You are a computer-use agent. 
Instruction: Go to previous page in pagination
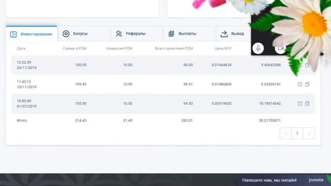pyautogui.click(x=285, y=133)
